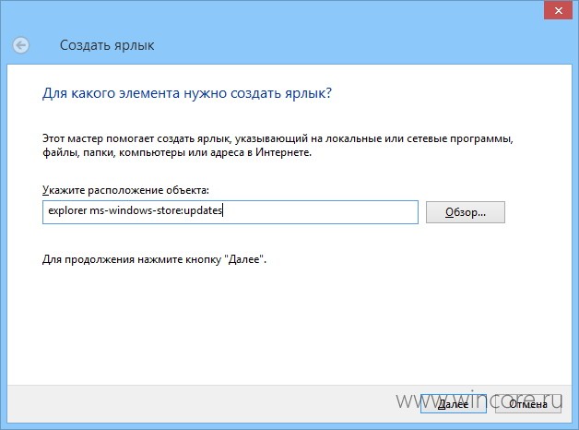
Task: Click the object location input field
Action: tap(230, 212)
